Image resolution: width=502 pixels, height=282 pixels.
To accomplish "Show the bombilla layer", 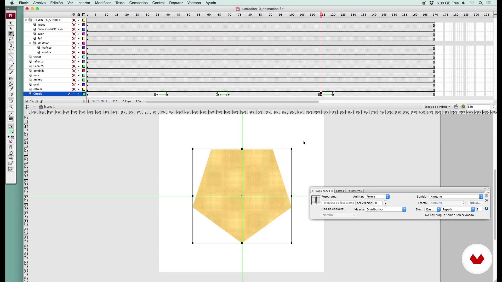I will 74,71.
